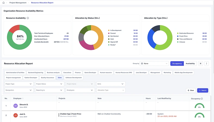
Task: Click the Occupancy column info icon
Action: point(202,99)
